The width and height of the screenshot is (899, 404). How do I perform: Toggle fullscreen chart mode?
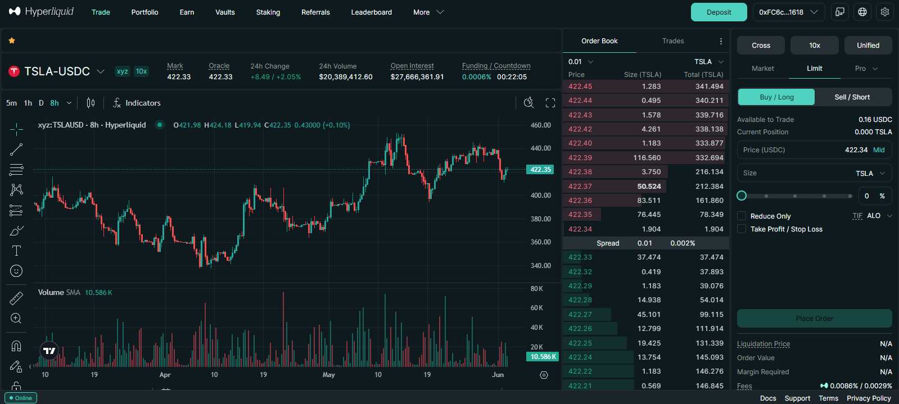point(550,103)
